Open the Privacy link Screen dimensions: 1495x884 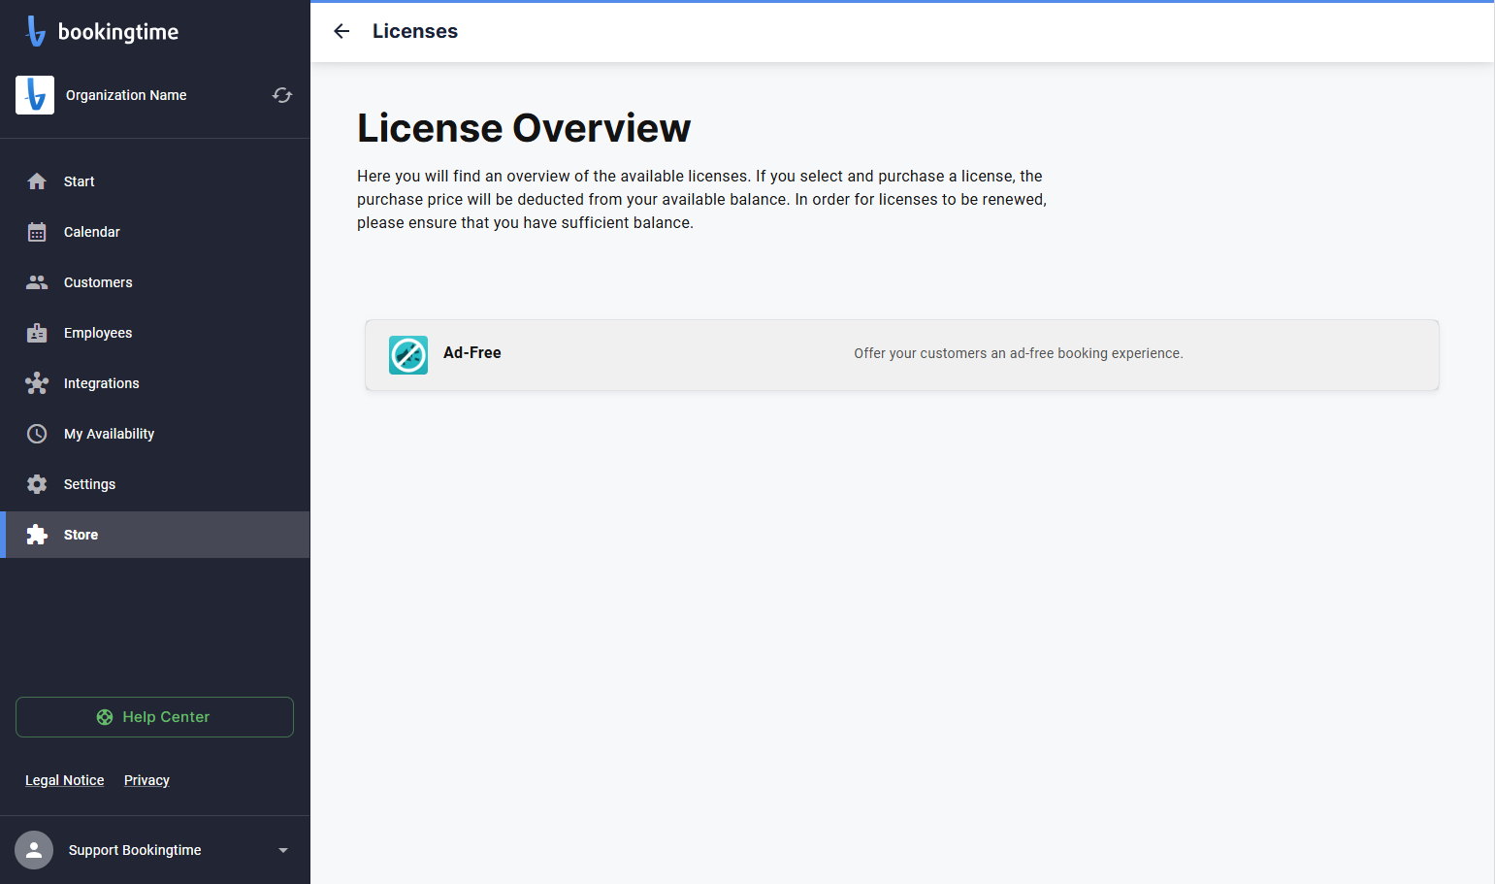(x=146, y=780)
